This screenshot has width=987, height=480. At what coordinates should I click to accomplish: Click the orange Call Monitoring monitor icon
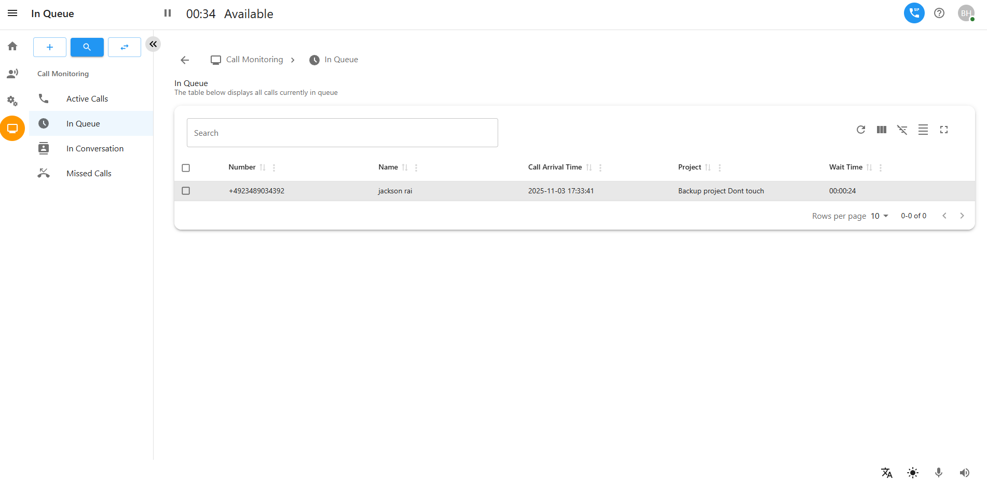tap(12, 128)
